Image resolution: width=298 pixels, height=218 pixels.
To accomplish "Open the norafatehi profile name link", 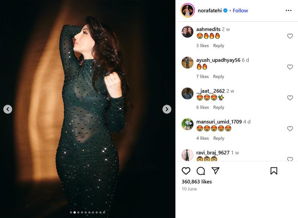I will coord(211,10).
